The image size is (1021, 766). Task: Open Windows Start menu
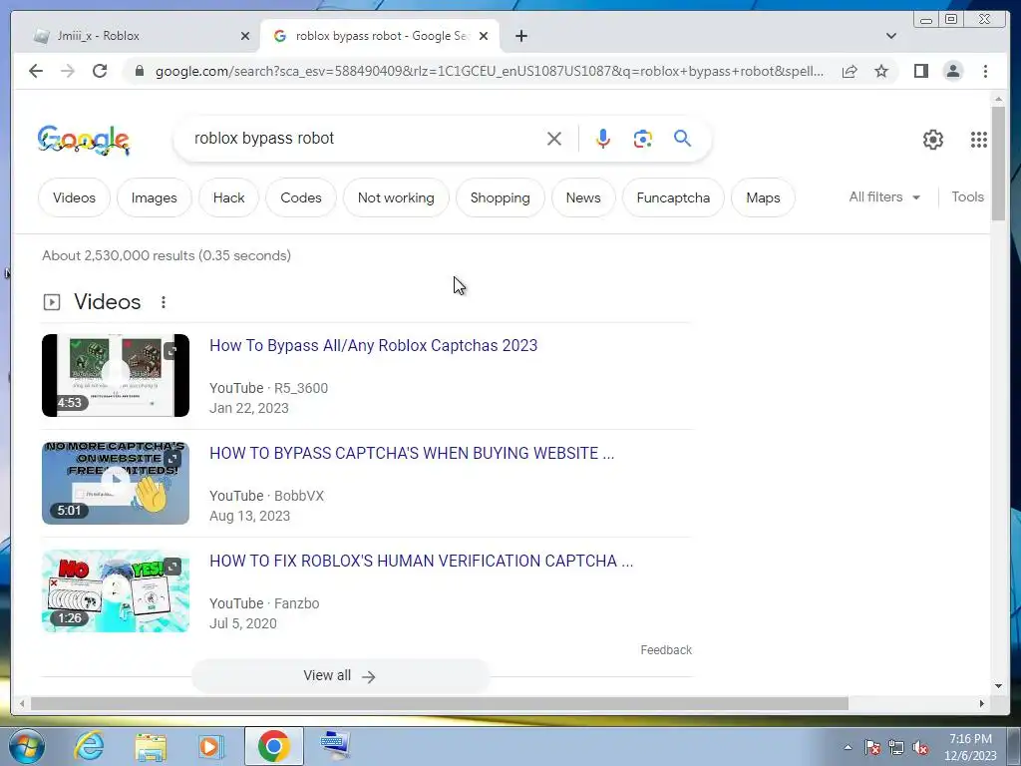tap(27, 746)
